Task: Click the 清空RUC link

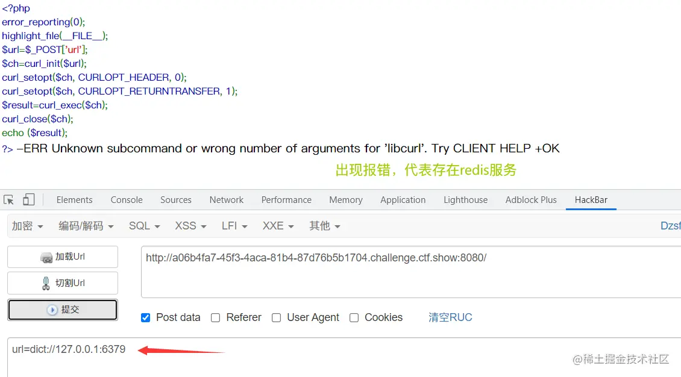Action: [450, 317]
